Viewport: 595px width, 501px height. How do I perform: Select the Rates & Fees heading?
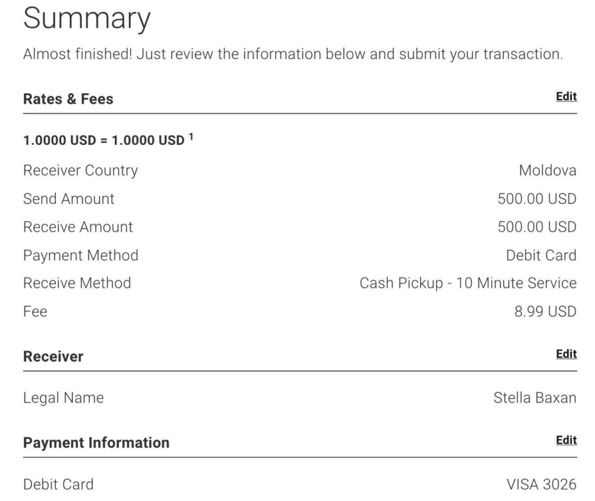pyautogui.click(x=68, y=99)
